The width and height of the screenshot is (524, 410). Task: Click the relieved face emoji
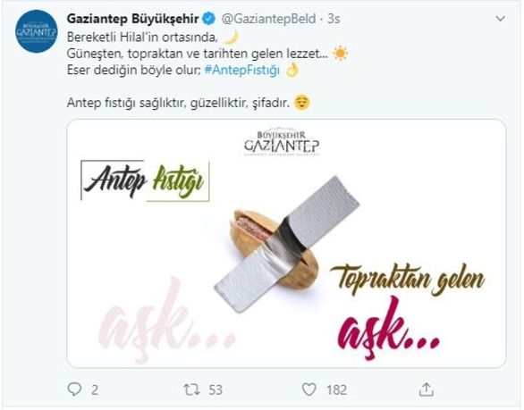pos(301,103)
